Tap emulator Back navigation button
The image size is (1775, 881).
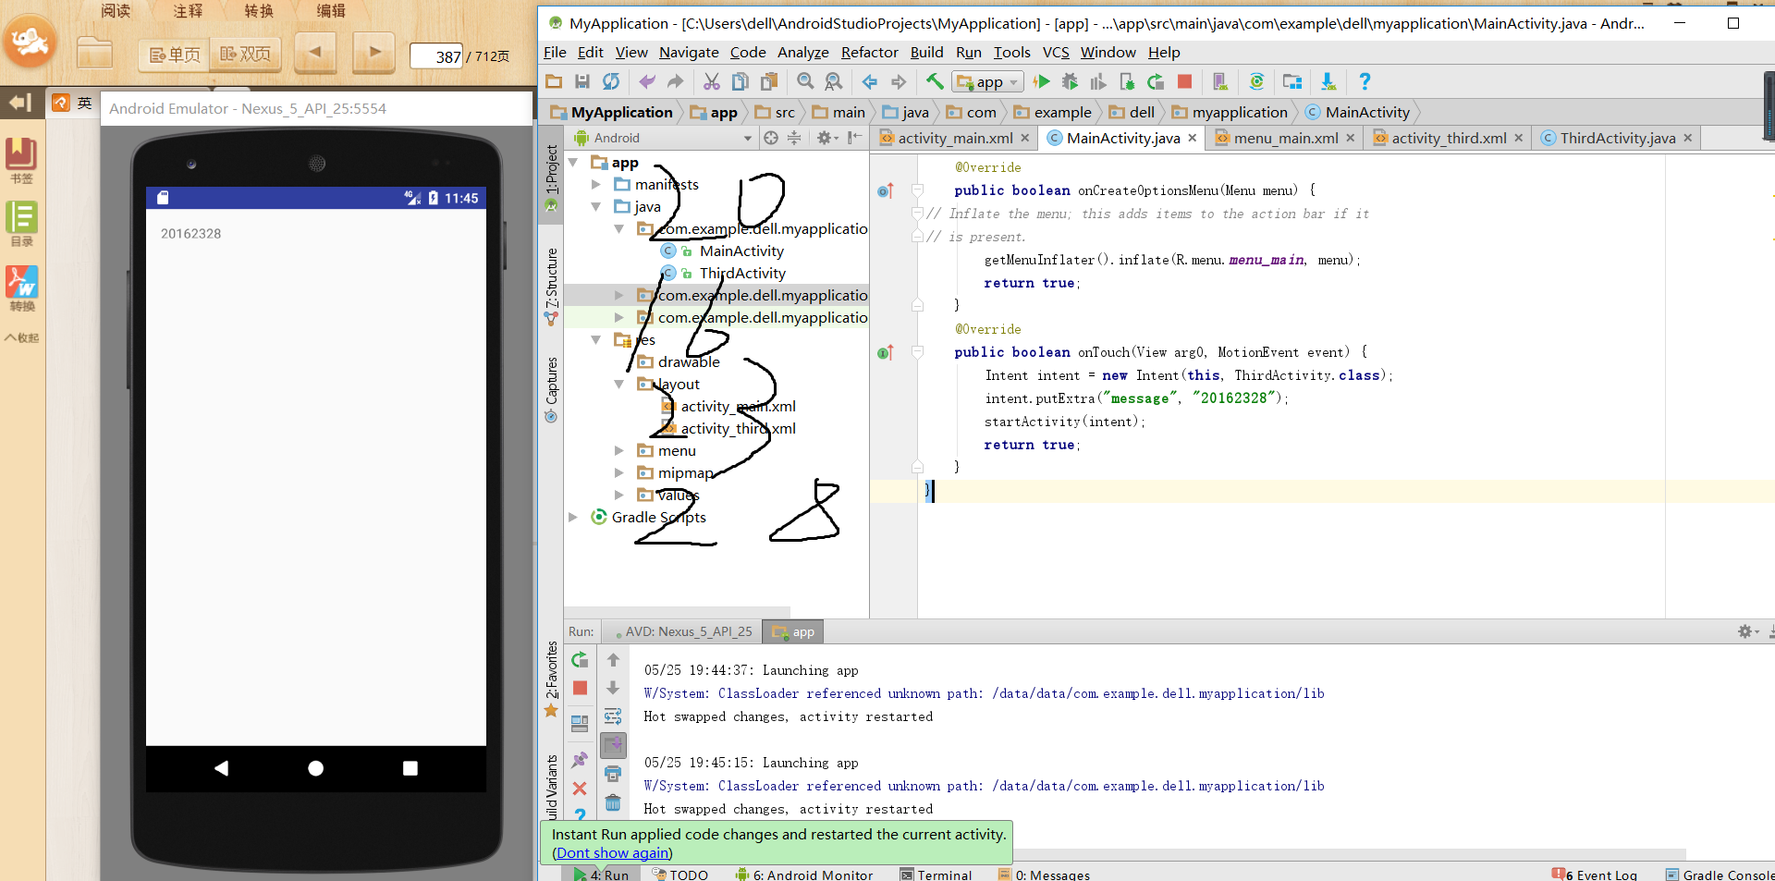tap(221, 768)
